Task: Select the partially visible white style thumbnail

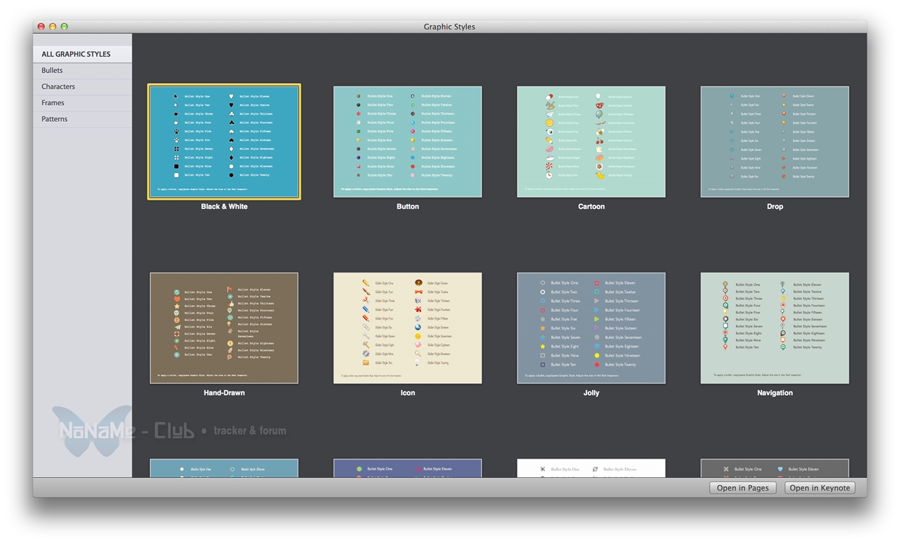Action: coord(591,468)
